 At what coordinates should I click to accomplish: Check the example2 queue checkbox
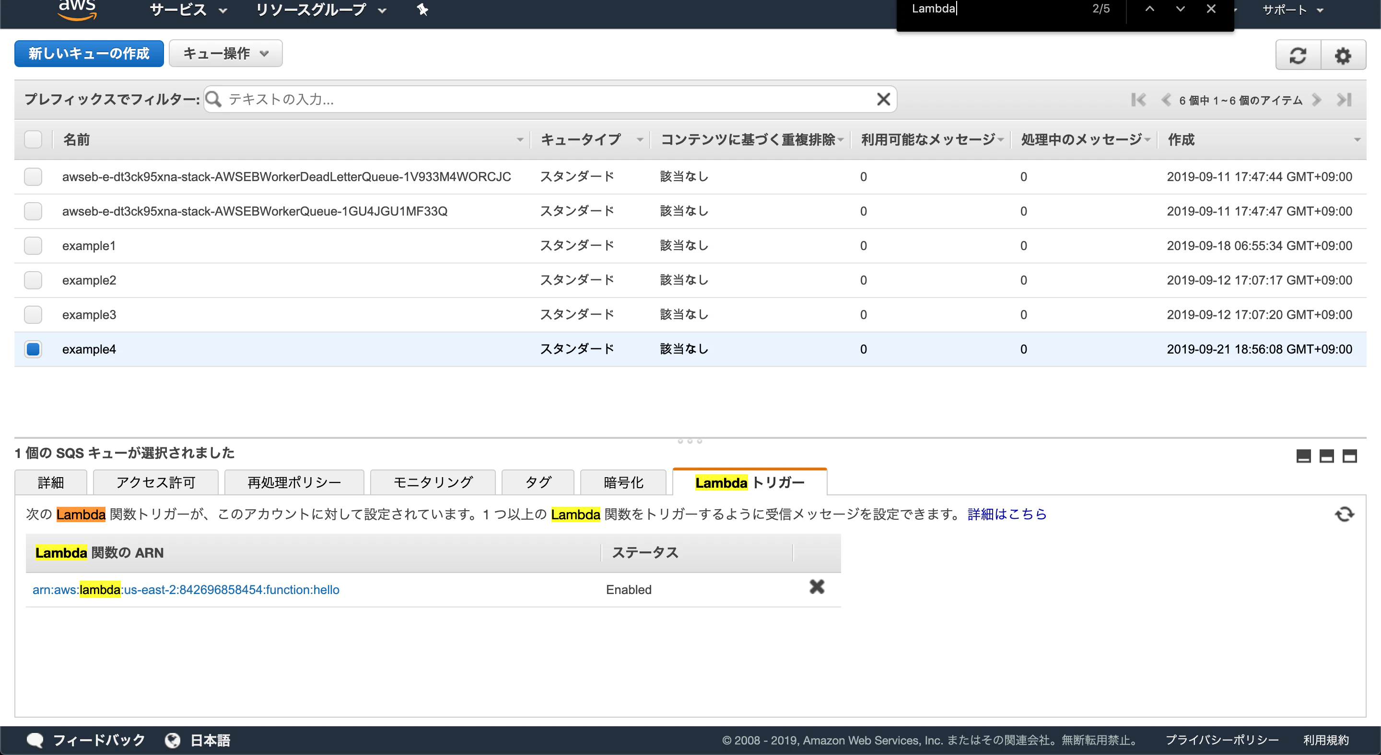pos(33,280)
